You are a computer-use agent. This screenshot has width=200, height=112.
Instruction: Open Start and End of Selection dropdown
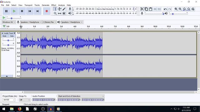81,96
